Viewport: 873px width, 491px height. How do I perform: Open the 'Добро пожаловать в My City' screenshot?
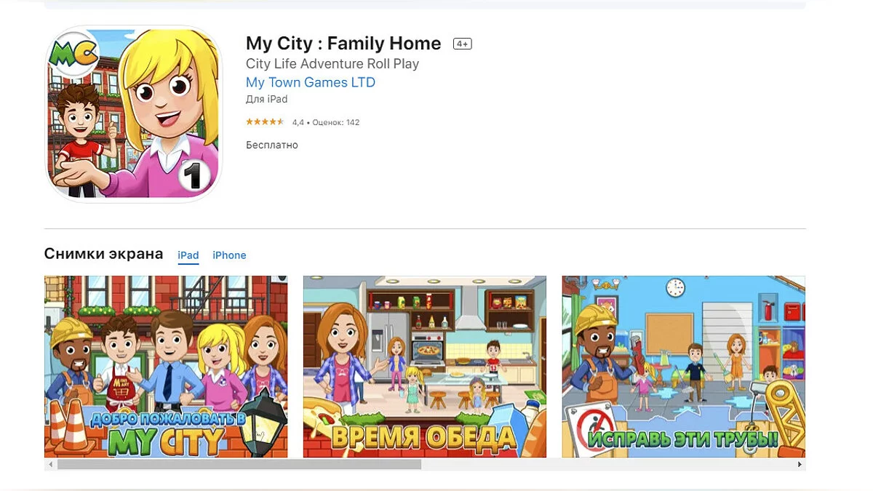(166, 367)
